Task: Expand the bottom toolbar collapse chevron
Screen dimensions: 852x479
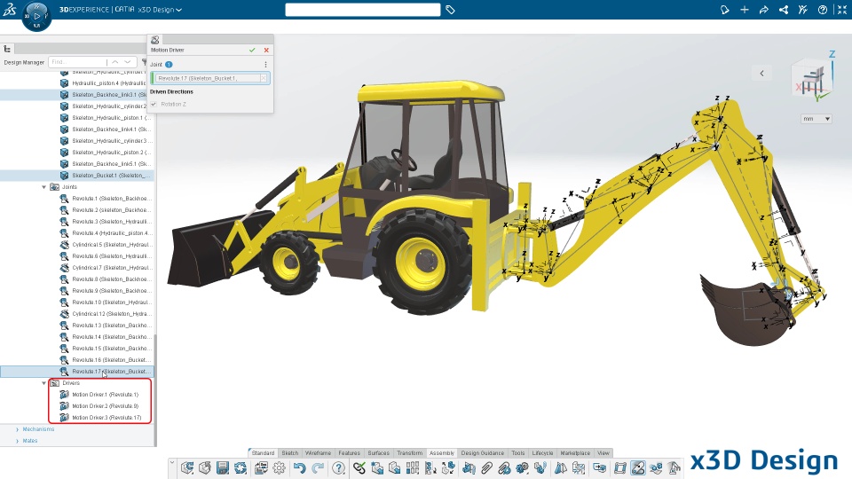Action: 172,462
